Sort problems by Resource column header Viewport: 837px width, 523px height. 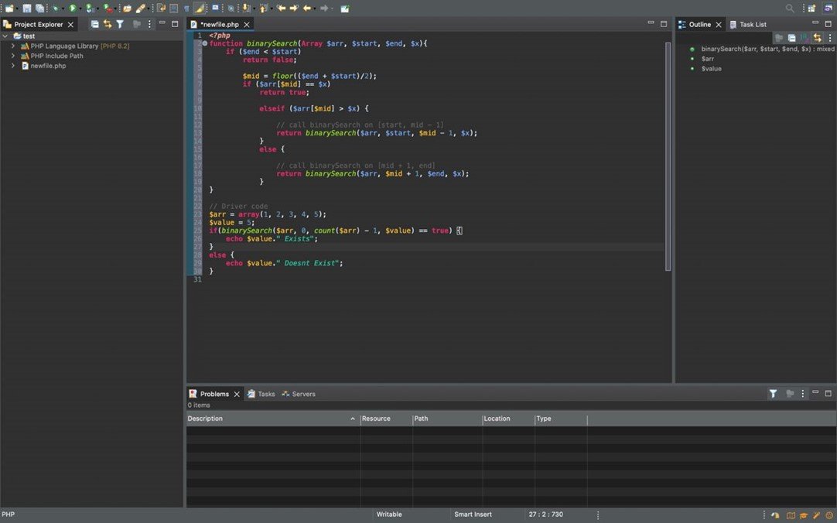pyautogui.click(x=387, y=419)
